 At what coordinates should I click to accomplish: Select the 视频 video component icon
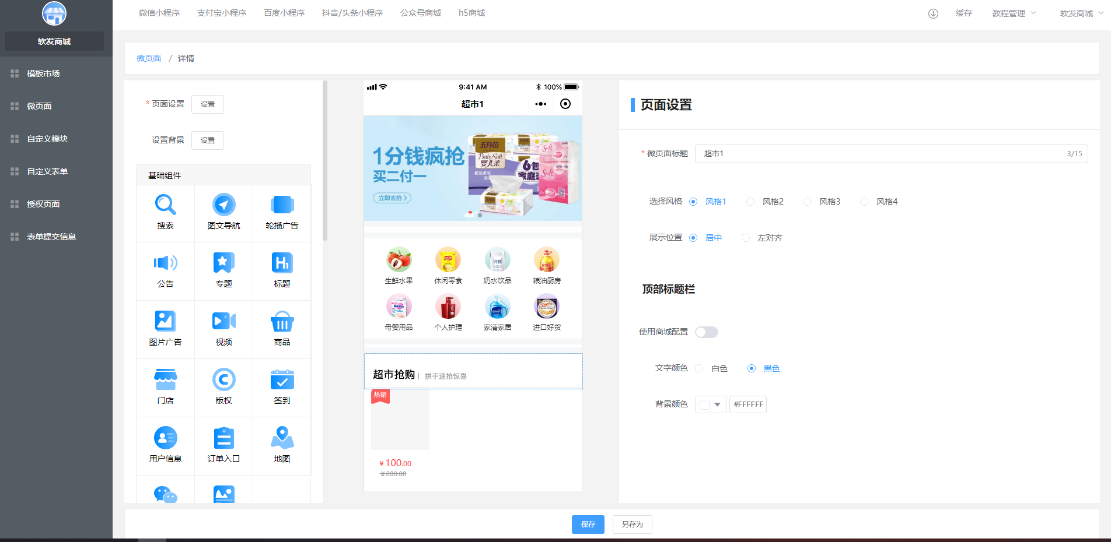[223, 322]
